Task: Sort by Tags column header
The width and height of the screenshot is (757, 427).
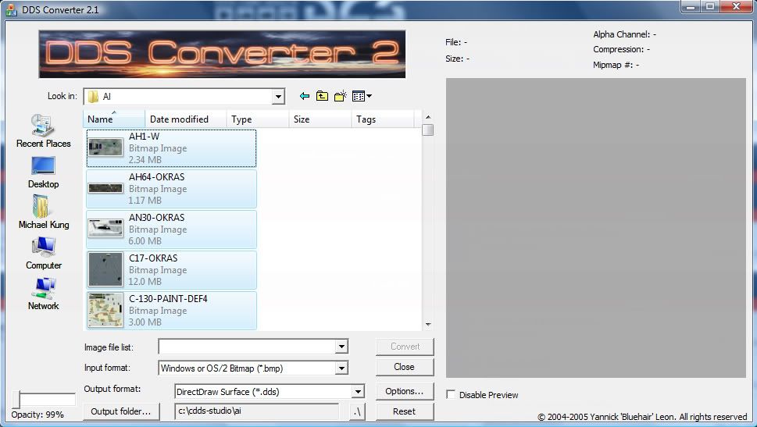Action: point(382,119)
